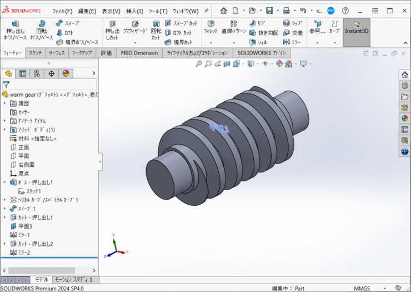Screen dimensions: 411x292
Task: Toggle hide/show items eye icon
Action: tap(265, 64)
